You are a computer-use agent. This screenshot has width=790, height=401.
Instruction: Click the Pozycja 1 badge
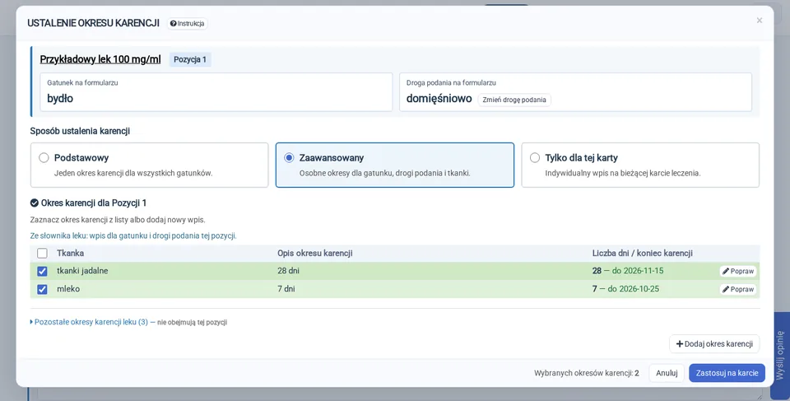pos(190,59)
